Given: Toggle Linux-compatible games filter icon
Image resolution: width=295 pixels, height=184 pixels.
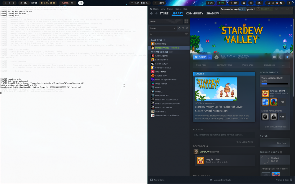Looking at the screenshot, I should pyautogui.click(x=179, y=28).
